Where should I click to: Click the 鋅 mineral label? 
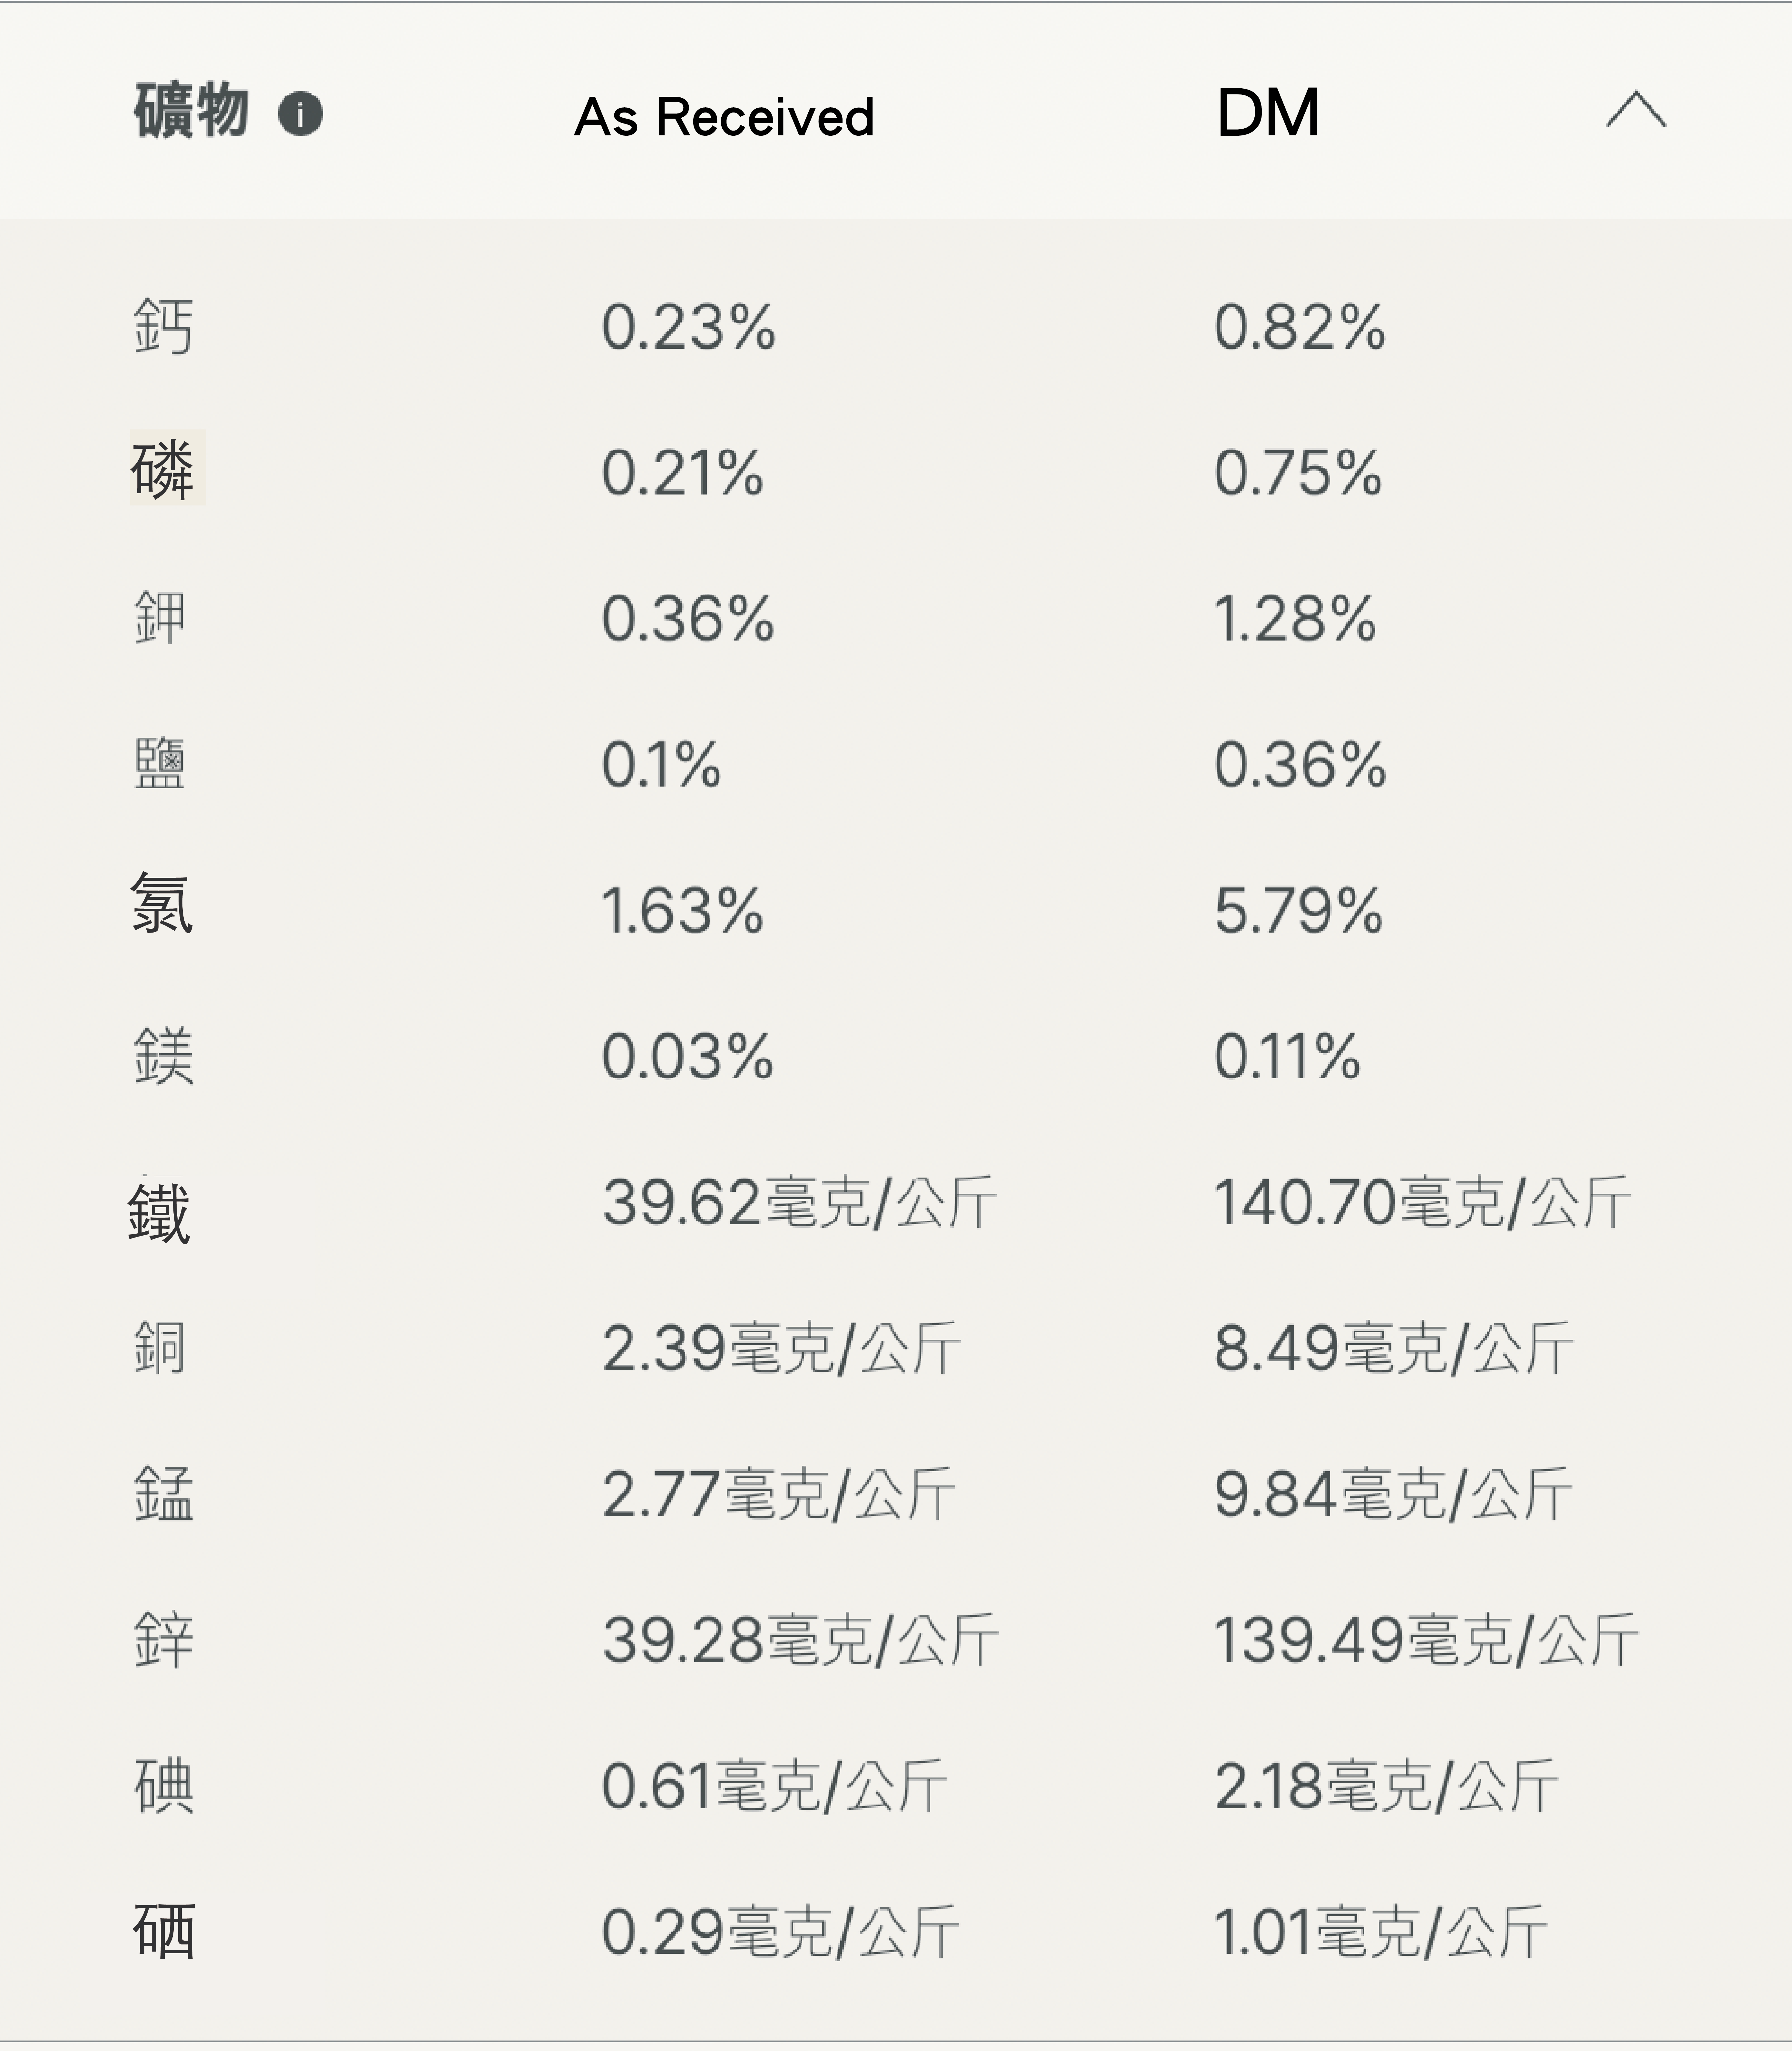(163, 1640)
